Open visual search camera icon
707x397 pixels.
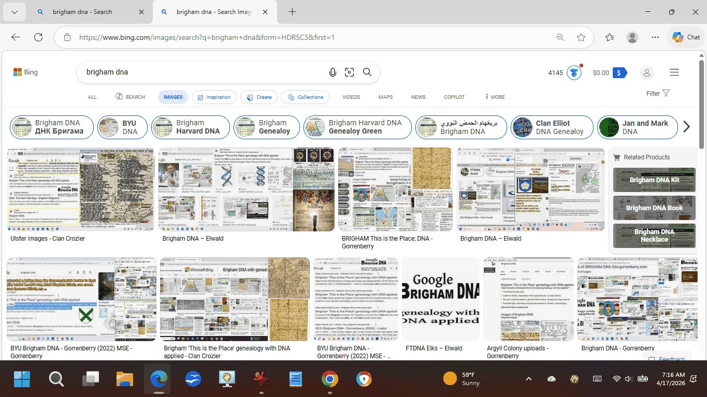pos(350,72)
